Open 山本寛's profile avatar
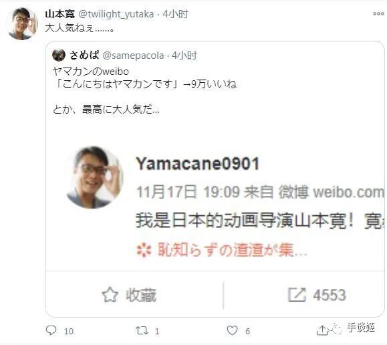 point(22,23)
